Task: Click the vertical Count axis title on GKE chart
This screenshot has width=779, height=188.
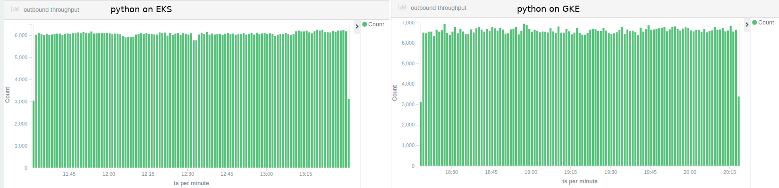Action: 395,93
